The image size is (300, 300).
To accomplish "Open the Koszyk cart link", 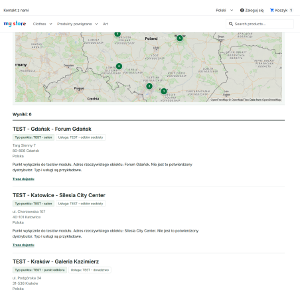I will point(281,10).
